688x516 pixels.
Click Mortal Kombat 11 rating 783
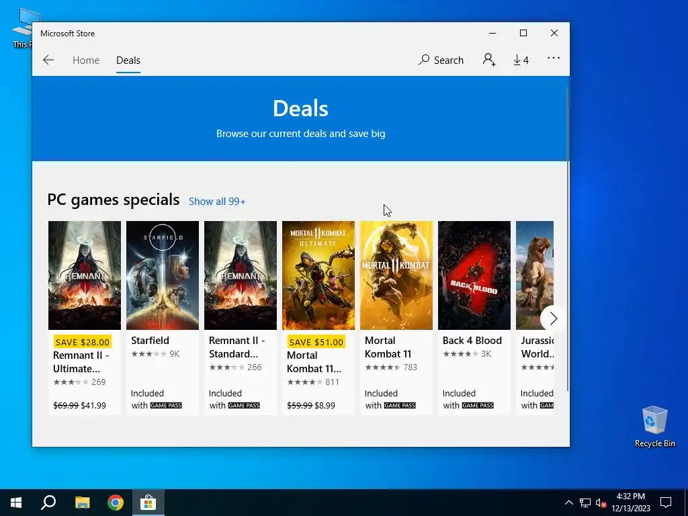[391, 368]
